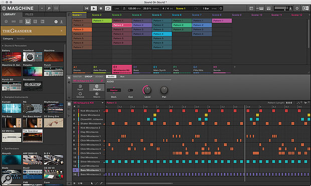Switch to the FILES tab
The width and height of the screenshot is (311, 186).
pos(29,14)
